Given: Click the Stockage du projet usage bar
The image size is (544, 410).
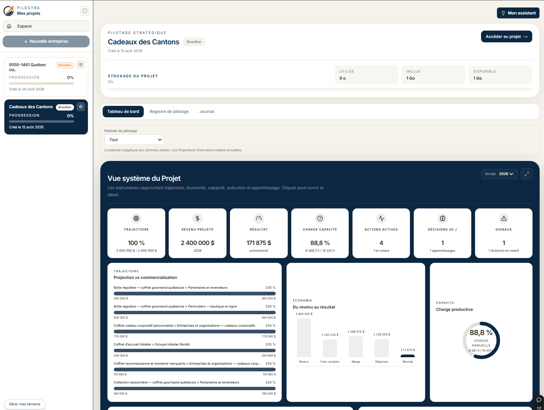Looking at the screenshot, I should tap(320, 89).
